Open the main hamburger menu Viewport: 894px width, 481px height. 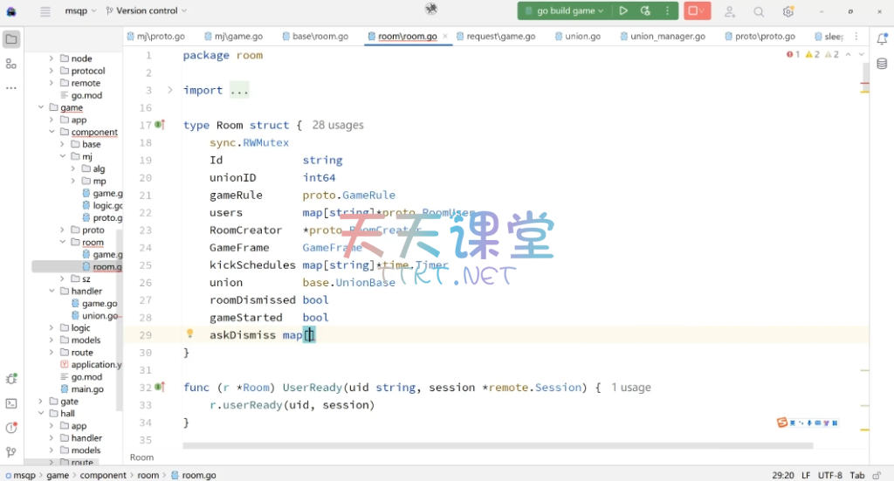click(45, 11)
